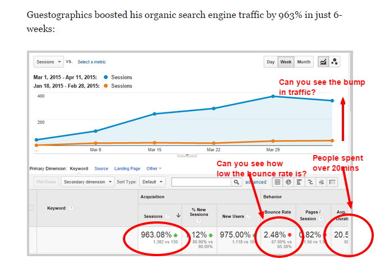The width and height of the screenshot is (380, 259).
Task: Collapse the chart using the bottom handle
Action: [x=187, y=155]
